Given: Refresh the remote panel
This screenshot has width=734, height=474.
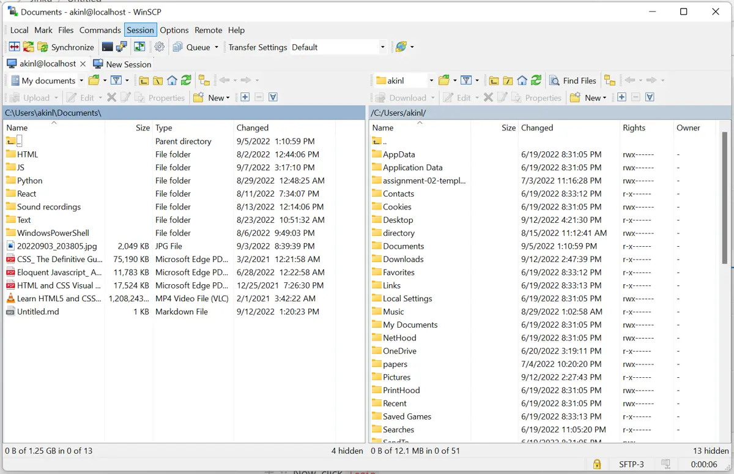Looking at the screenshot, I should pos(536,80).
